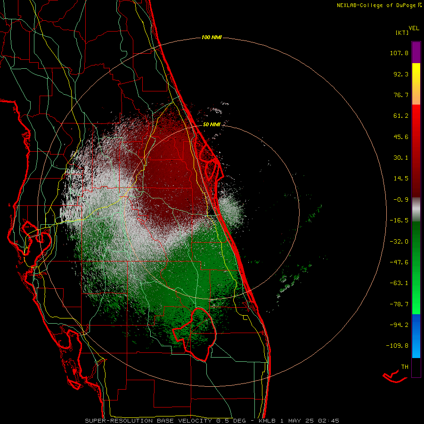This screenshot has width=424, height=424.
Task: Click the -0.9 value on velocity scale
Action: pos(401,200)
